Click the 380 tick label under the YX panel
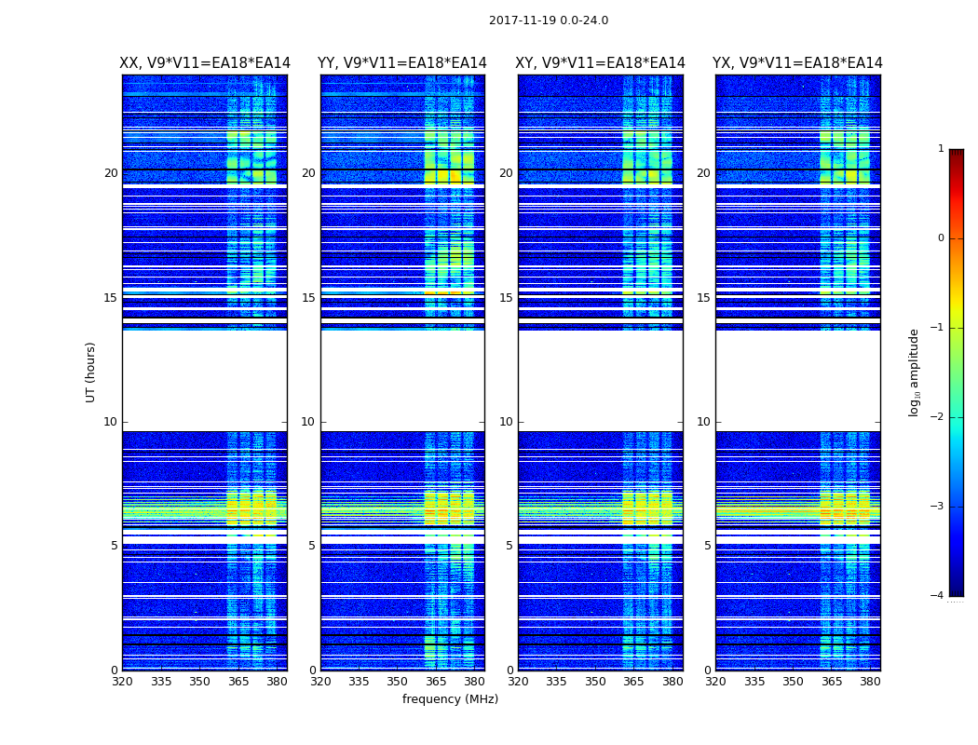The width and height of the screenshot is (978, 745). pyautogui.click(x=870, y=682)
